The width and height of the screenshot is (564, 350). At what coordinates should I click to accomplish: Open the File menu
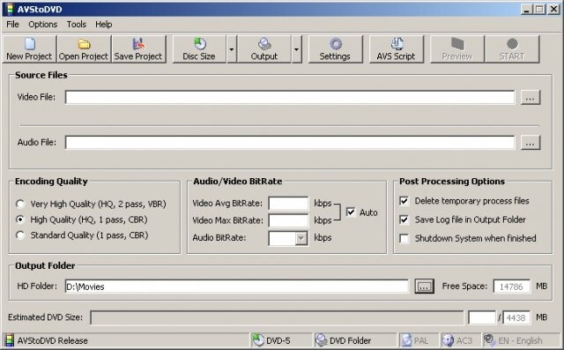pyautogui.click(x=12, y=25)
